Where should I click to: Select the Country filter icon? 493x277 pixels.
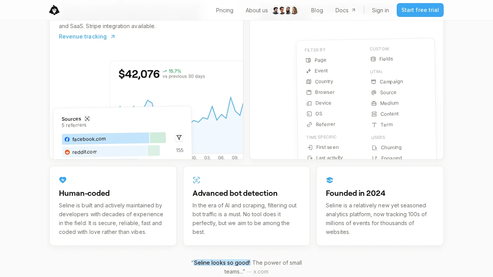pos(309,82)
